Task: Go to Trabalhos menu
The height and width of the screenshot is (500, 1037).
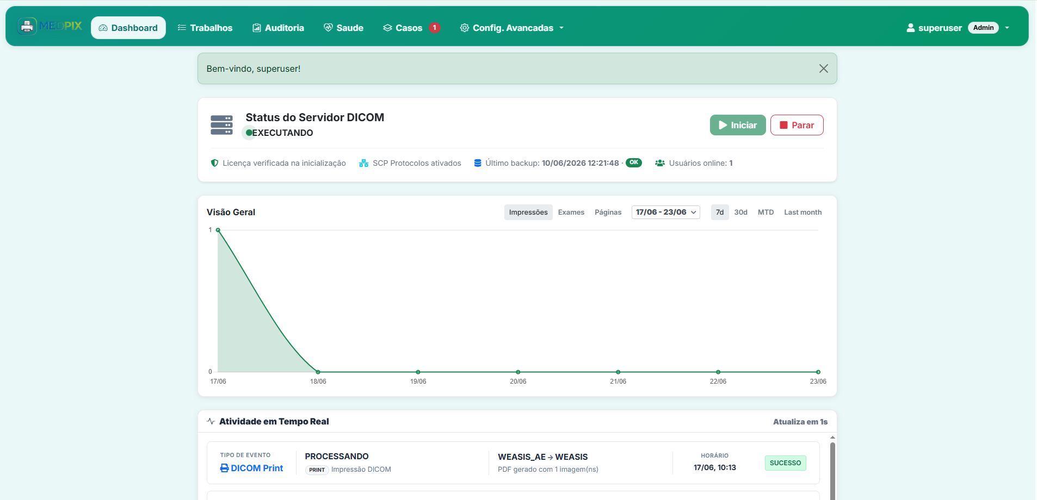Action: [x=205, y=28]
